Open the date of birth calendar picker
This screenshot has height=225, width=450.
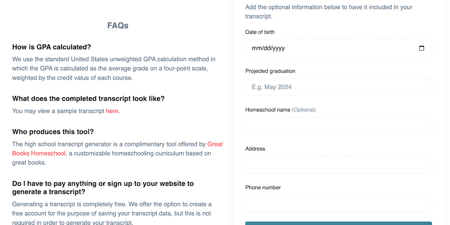click(421, 48)
